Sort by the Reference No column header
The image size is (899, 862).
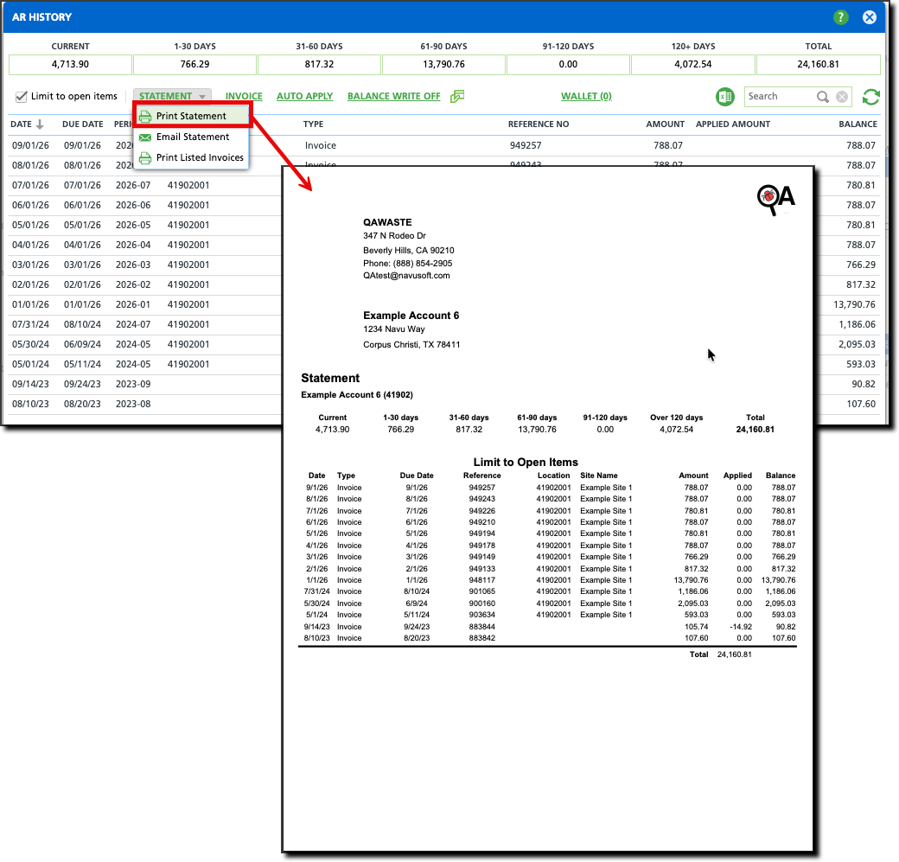point(539,124)
